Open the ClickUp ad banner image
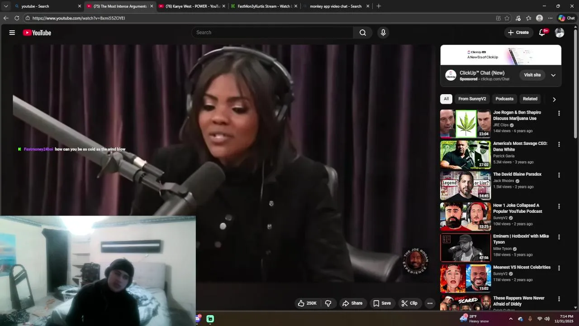Image resolution: width=579 pixels, height=326 pixels. coord(501,55)
